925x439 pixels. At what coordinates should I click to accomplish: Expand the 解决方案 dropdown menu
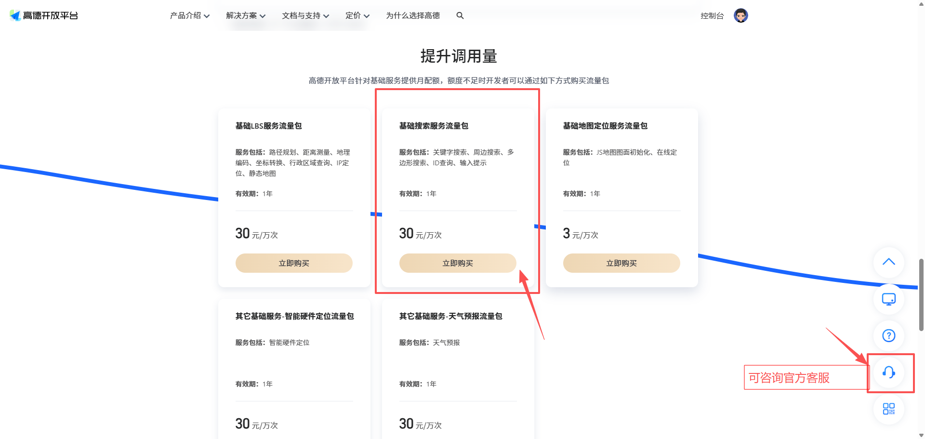click(x=246, y=15)
